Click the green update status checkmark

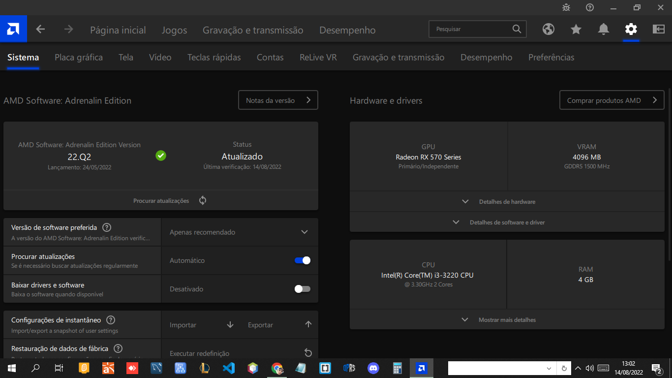[161, 156]
